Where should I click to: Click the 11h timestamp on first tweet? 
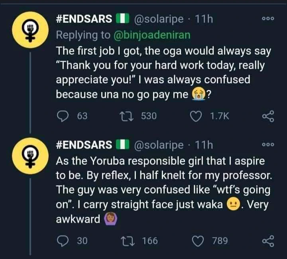[204, 20]
